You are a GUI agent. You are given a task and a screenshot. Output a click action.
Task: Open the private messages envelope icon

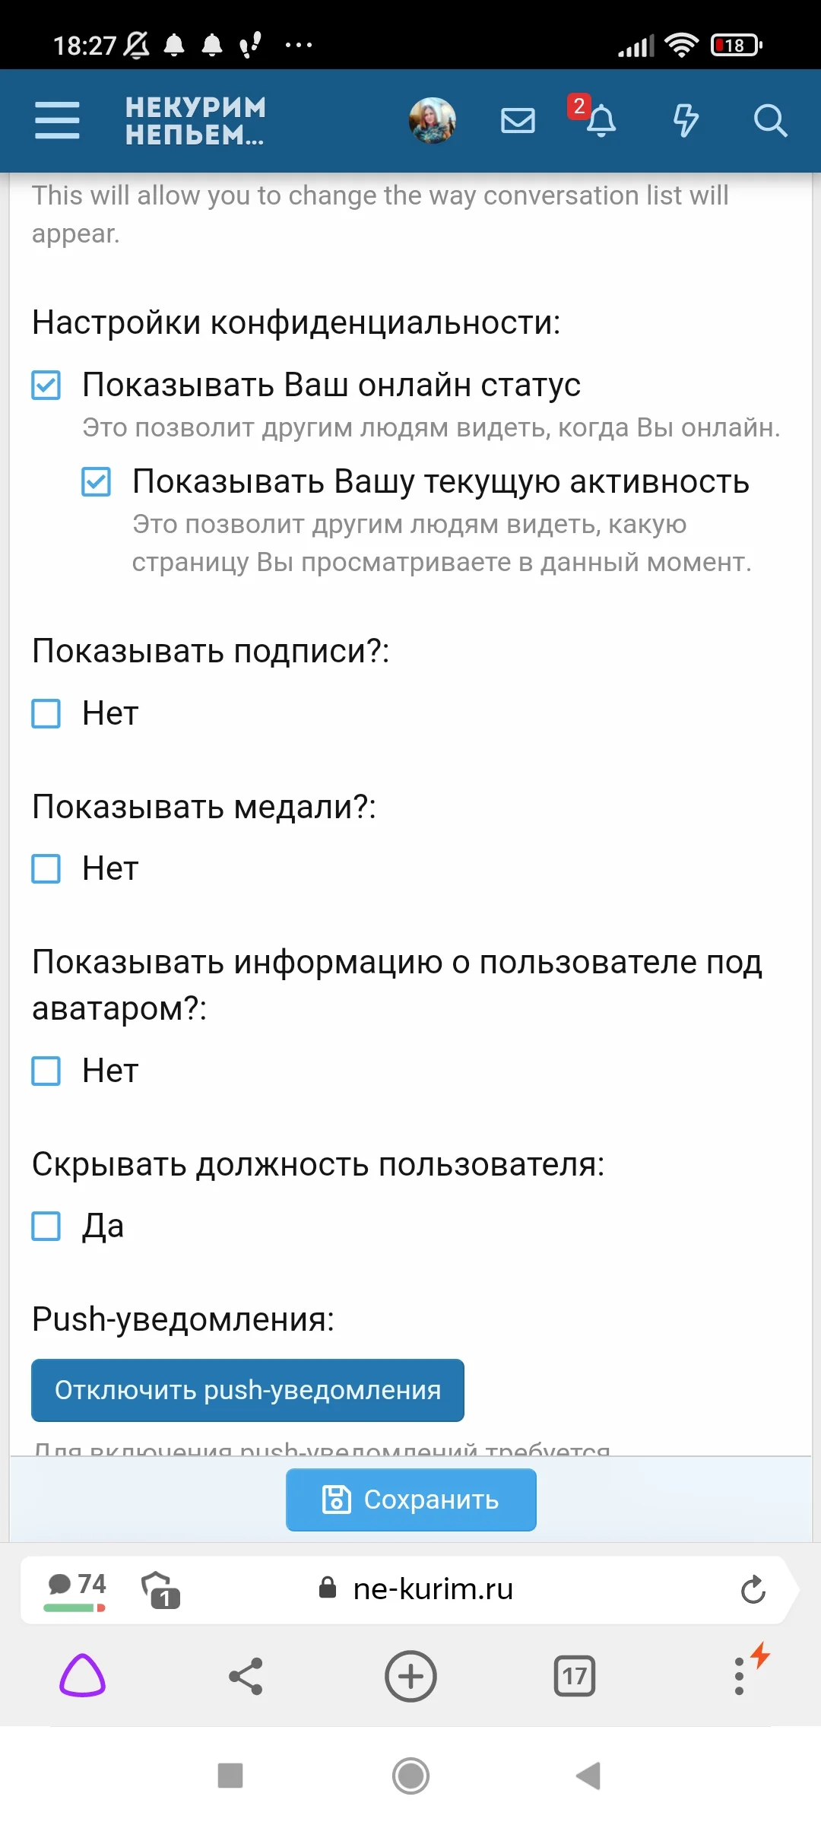(x=518, y=120)
